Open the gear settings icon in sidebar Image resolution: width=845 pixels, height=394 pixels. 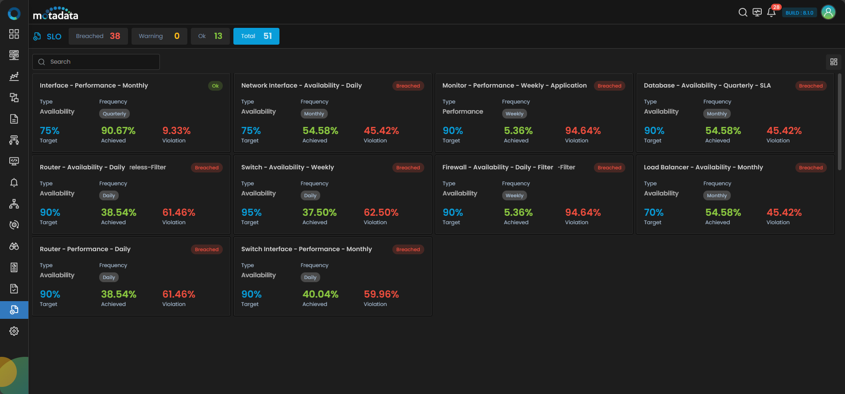tap(14, 331)
